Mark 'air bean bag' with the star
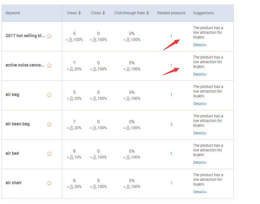The height and width of the screenshot is (204, 260). pyautogui.click(x=49, y=124)
